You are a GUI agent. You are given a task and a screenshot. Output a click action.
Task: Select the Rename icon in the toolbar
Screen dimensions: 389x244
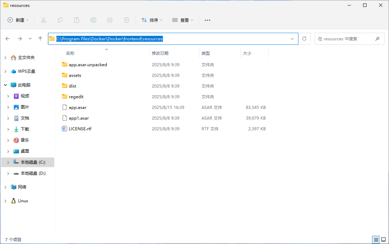(x=93, y=20)
